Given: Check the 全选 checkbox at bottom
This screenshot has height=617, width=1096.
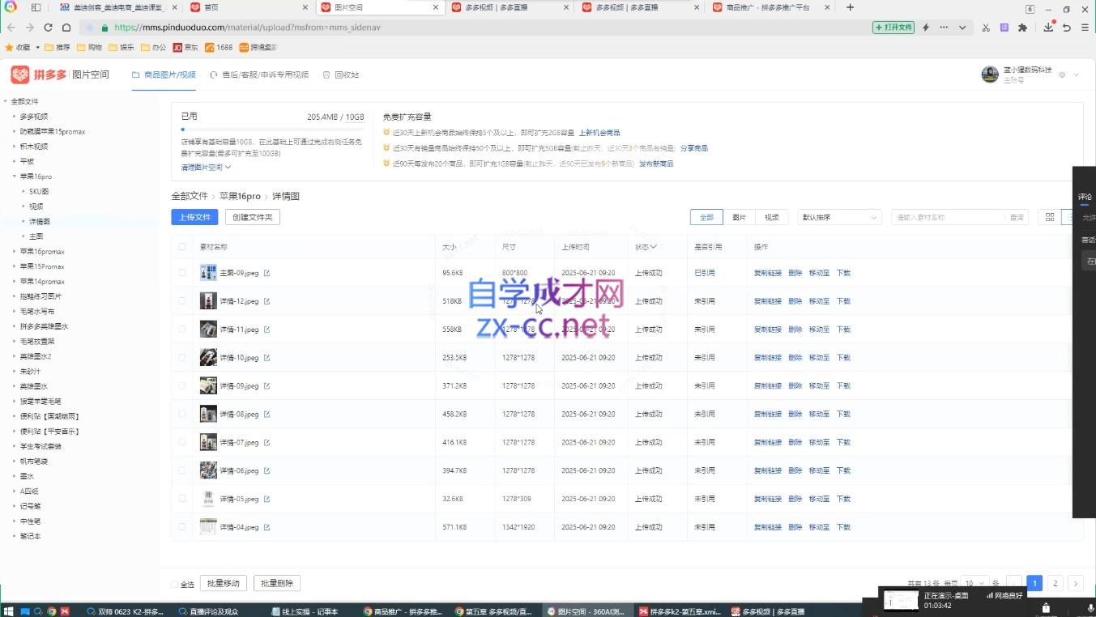Looking at the screenshot, I should [175, 584].
